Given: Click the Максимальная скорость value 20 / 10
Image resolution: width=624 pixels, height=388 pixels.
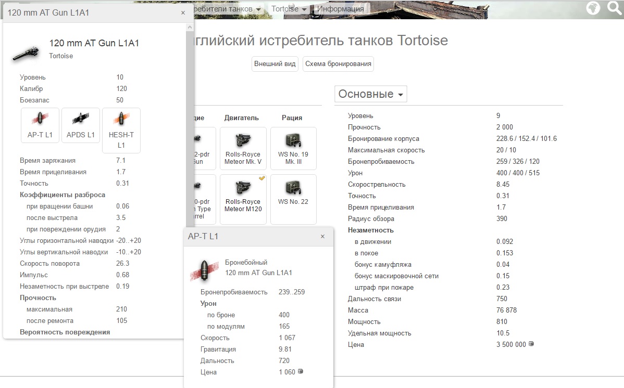Looking at the screenshot, I should coord(506,150).
